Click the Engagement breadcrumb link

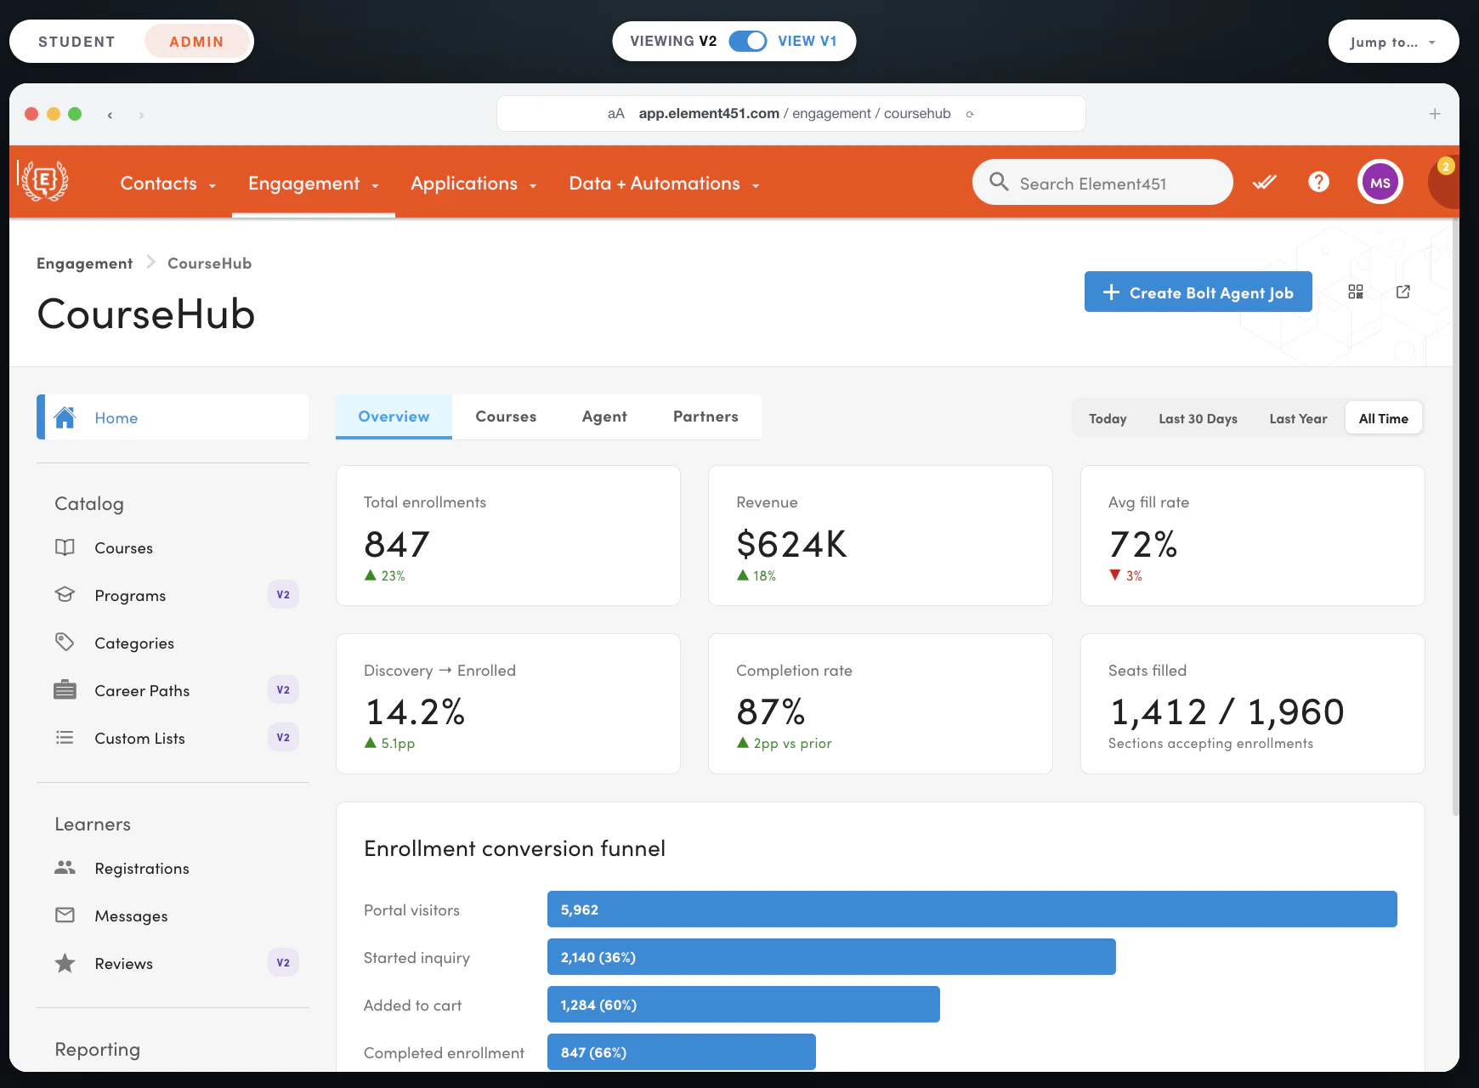pos(84,263)
